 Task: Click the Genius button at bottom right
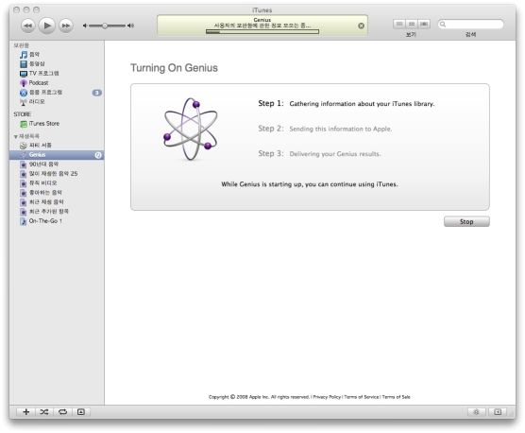click(477, 412)
